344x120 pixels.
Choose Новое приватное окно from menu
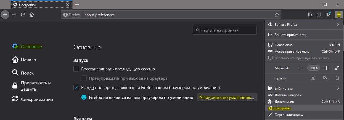tap(304, 51)
